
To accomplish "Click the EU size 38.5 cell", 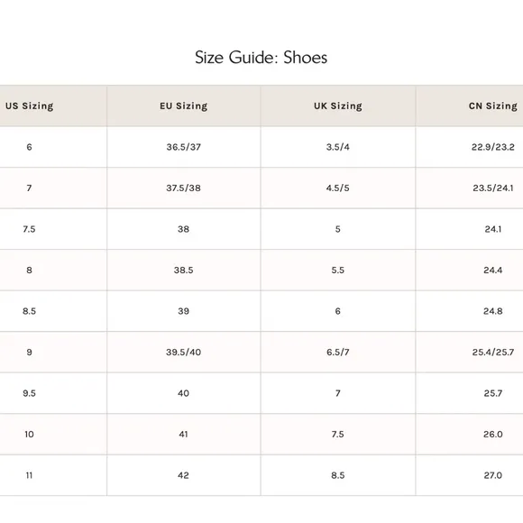I will [x=183, y=271].
